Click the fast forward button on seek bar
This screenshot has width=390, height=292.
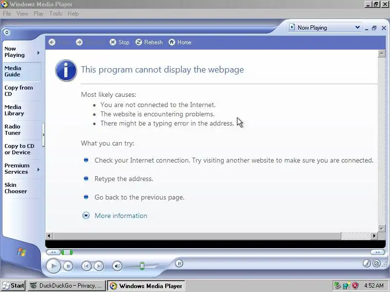coord(377,252)
